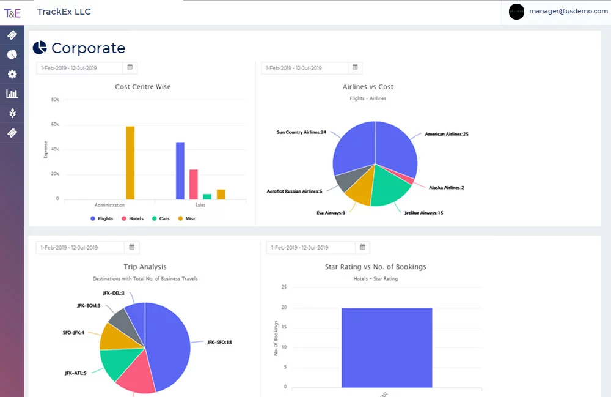Image resolution: width=611 pixels, height=397 pixels.
Task: Click the bottom ticket icon in sidebar
Action: click(x=12, y=133)
